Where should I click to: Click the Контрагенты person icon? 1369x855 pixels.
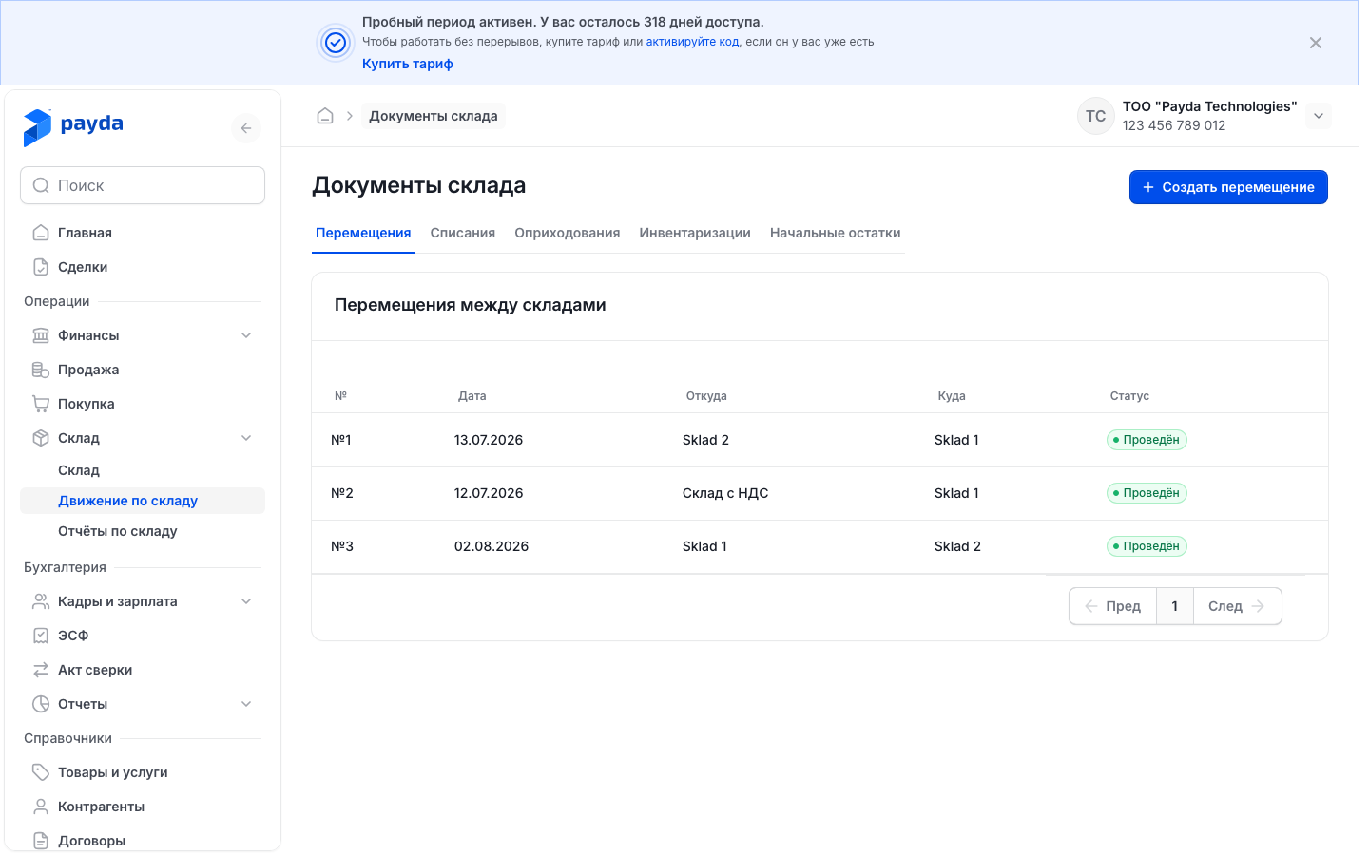pos(41,807)
